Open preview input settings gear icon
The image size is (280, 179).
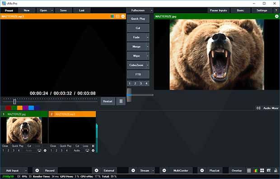[x=123, y=16]
